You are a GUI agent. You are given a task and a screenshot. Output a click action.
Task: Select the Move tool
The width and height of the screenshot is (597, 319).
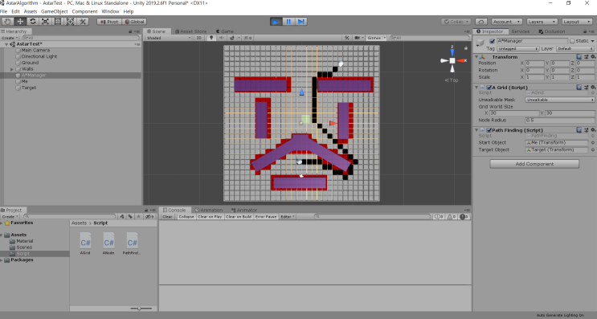(x=20, y=22)
